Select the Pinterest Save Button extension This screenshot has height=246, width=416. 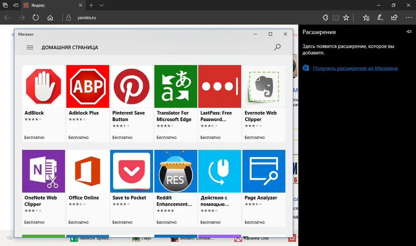[131, 86]
